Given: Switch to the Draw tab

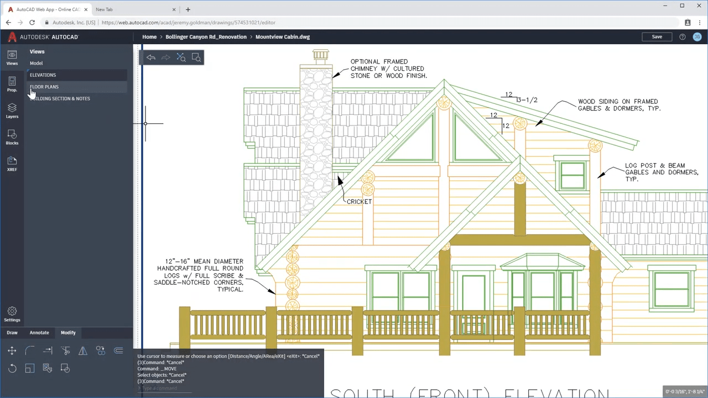Looking at the screenshot, I should pos(12,332).
